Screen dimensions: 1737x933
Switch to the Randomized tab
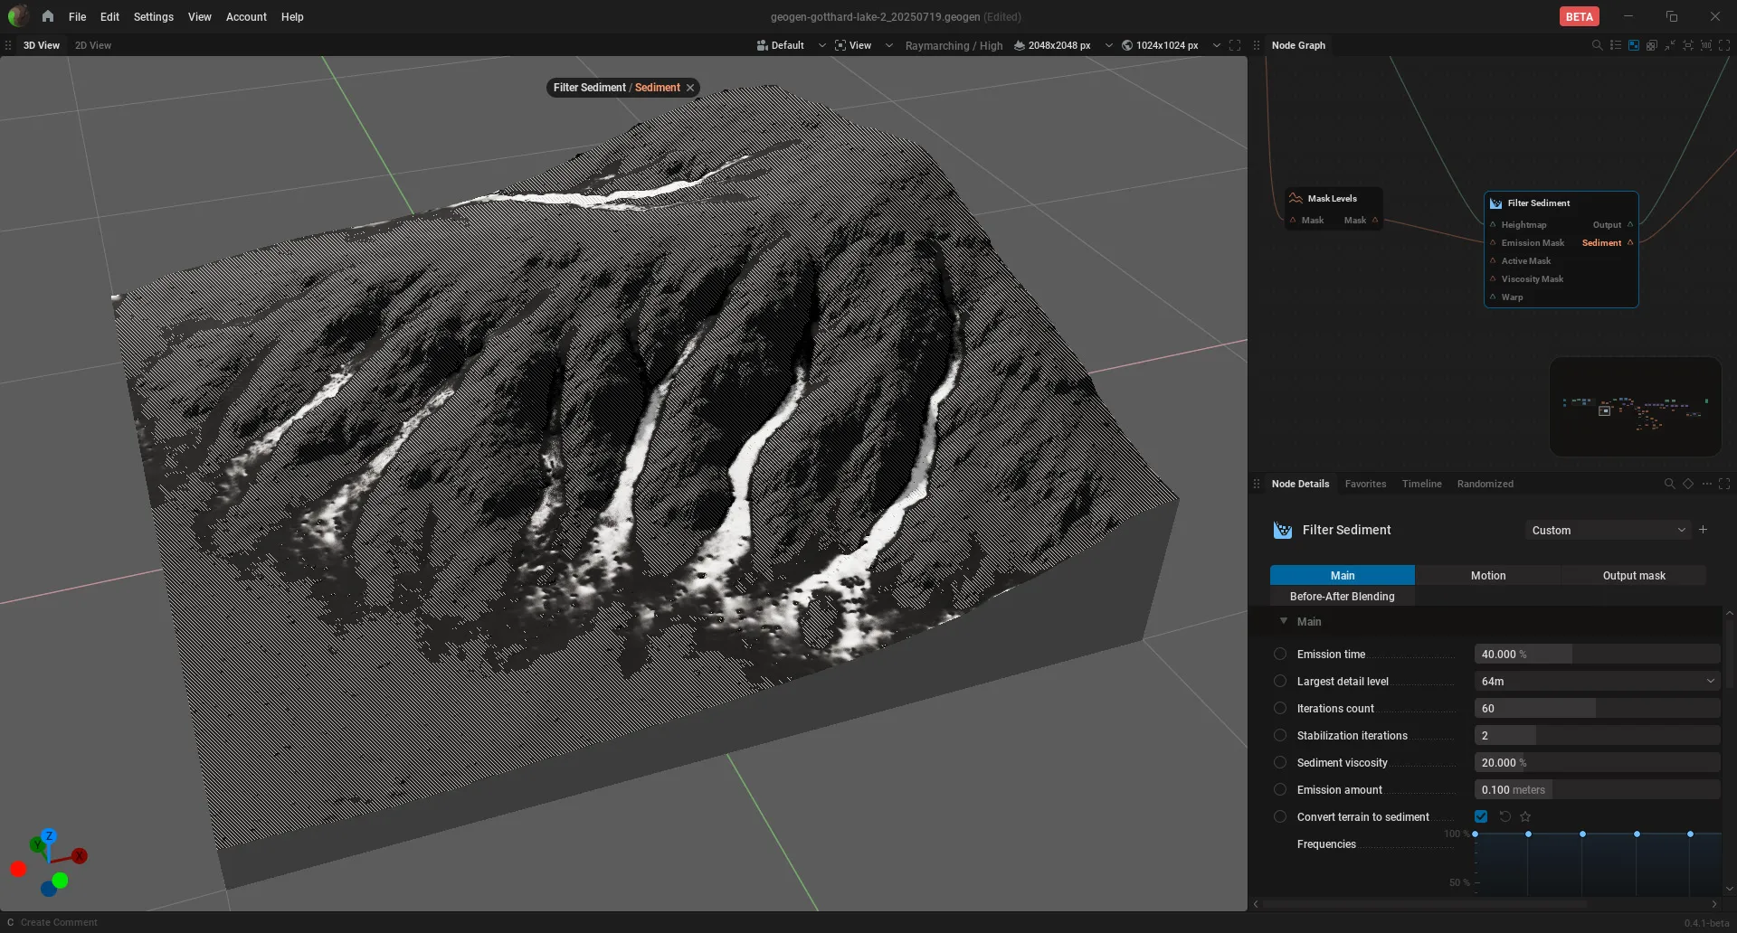point(1485,484)
